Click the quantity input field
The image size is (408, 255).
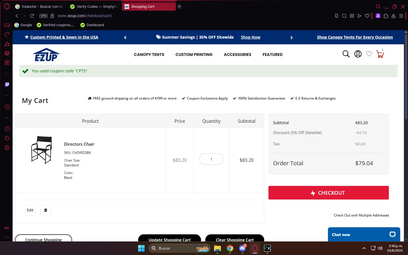[x=211, y=159]
